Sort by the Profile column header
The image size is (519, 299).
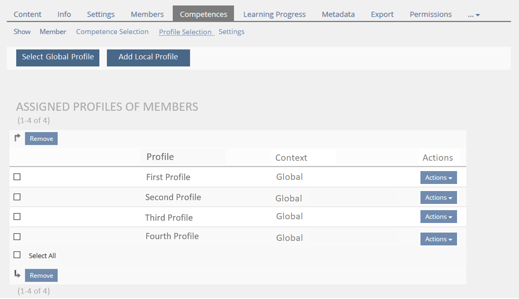160,157
